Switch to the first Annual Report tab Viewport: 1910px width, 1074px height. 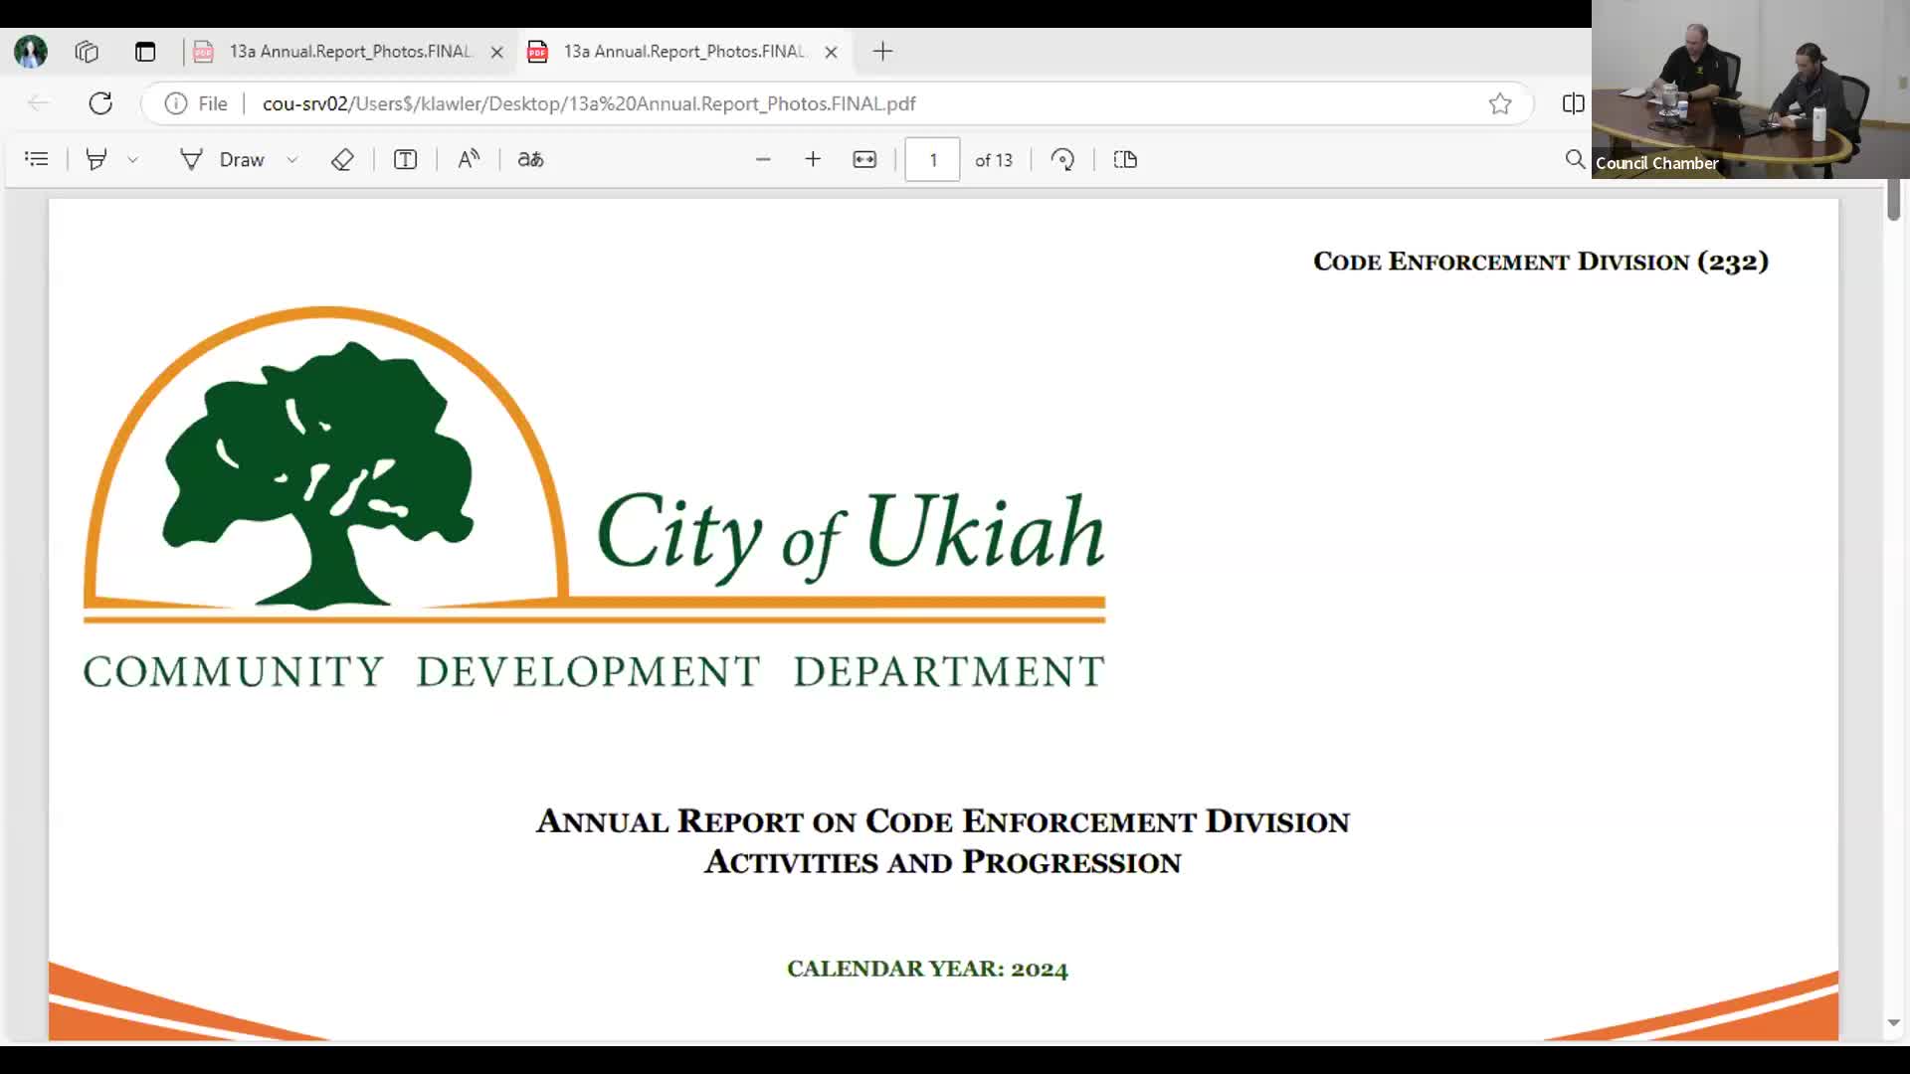(348, 52)
